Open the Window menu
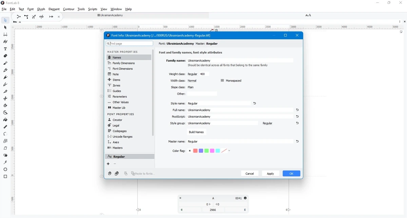The height and width of the screenshot is (218, 407). point(116,9)
